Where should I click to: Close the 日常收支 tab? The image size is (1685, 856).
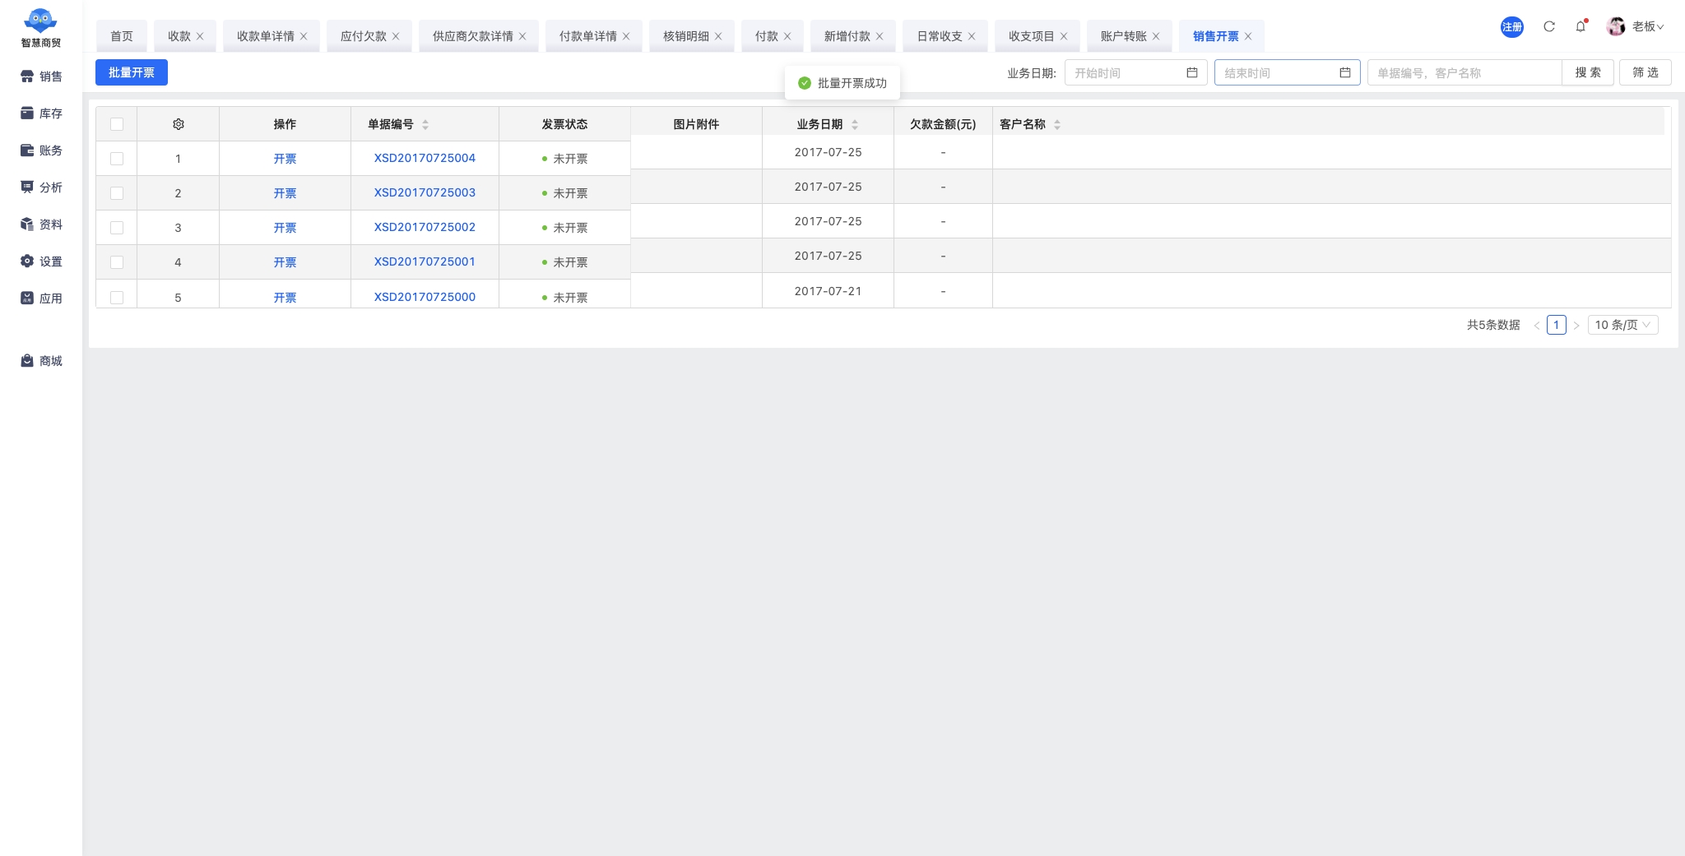(972, 36)
